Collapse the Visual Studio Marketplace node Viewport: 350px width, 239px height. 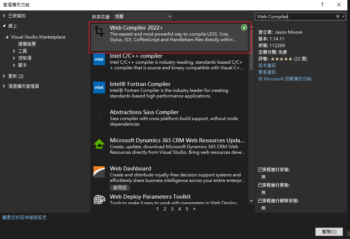click(x=7, y=37)
